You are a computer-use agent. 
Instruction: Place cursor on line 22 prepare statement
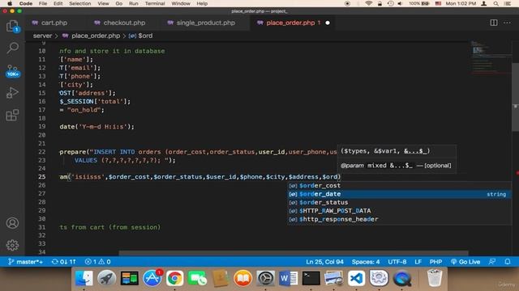[198, 152]
